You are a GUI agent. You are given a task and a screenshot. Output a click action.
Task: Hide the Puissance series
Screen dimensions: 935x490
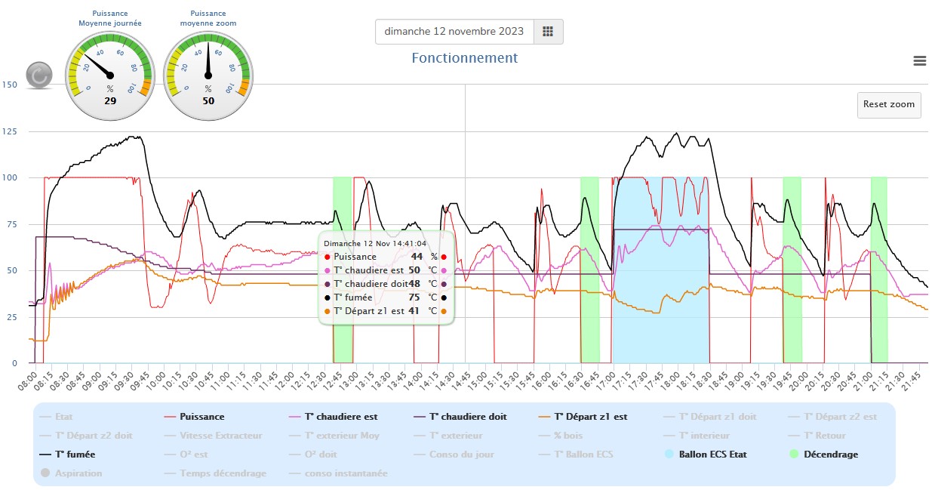click(x=195, y=416)
